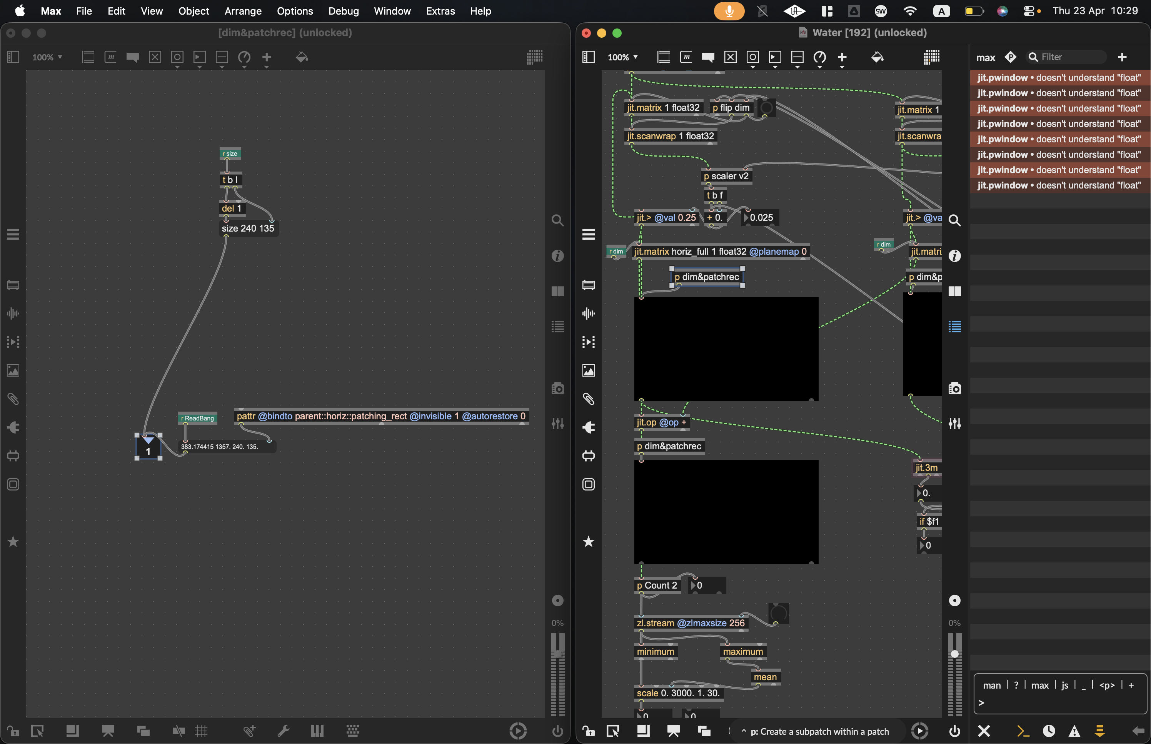Click the Snapshots camera icon in sidebar
This screenshot has height=744, width=1151.
click(954, 389)
